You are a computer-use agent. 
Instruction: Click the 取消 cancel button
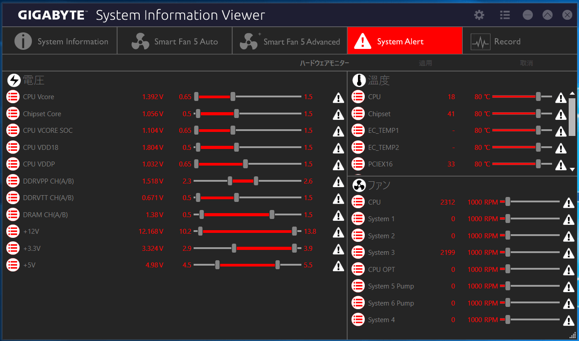tap(526, 63)
